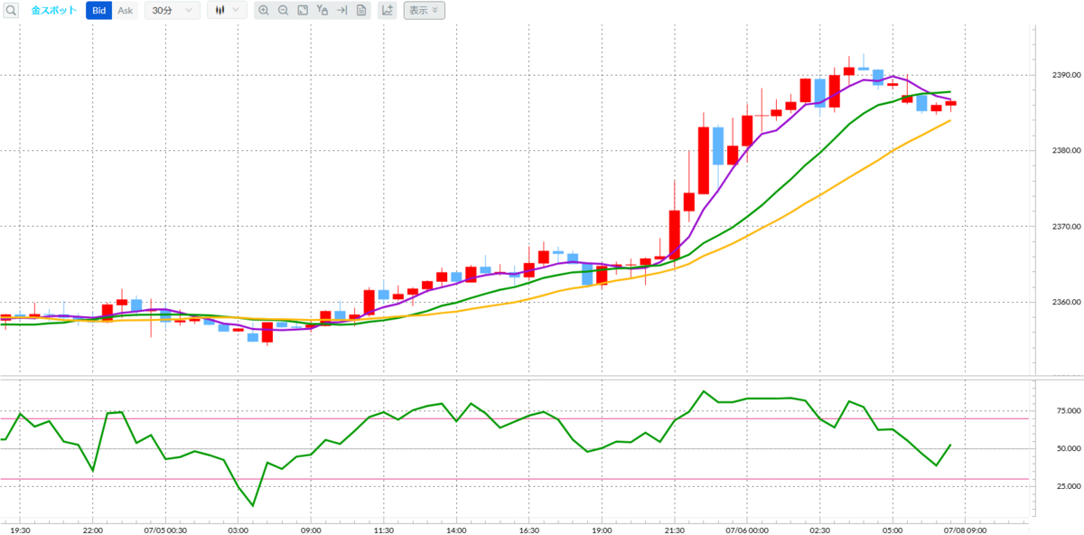Viewport: 1084px width, 535px height.
Task: Zoom out the chart with the minus magnifier
Action: 283,11
